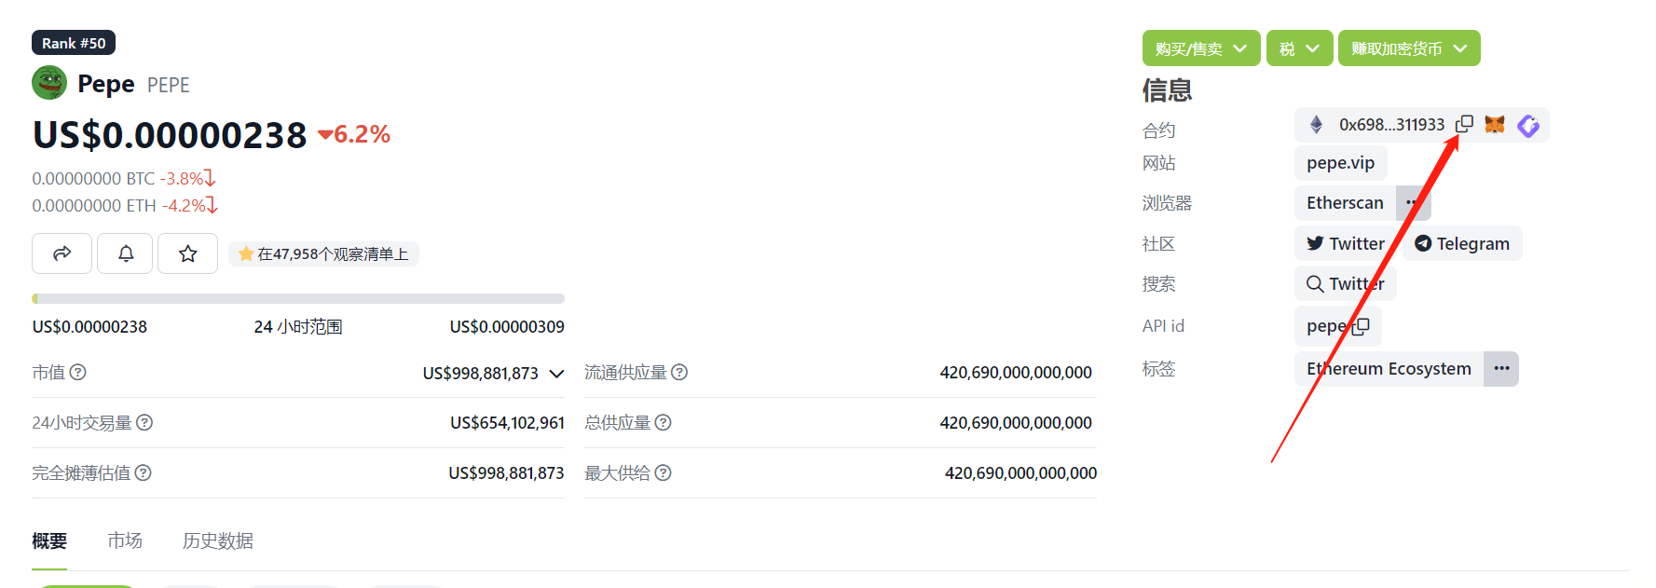Click circulating supply help icon
Screen dimensions: 1656x588
click(x=679, y=372)
